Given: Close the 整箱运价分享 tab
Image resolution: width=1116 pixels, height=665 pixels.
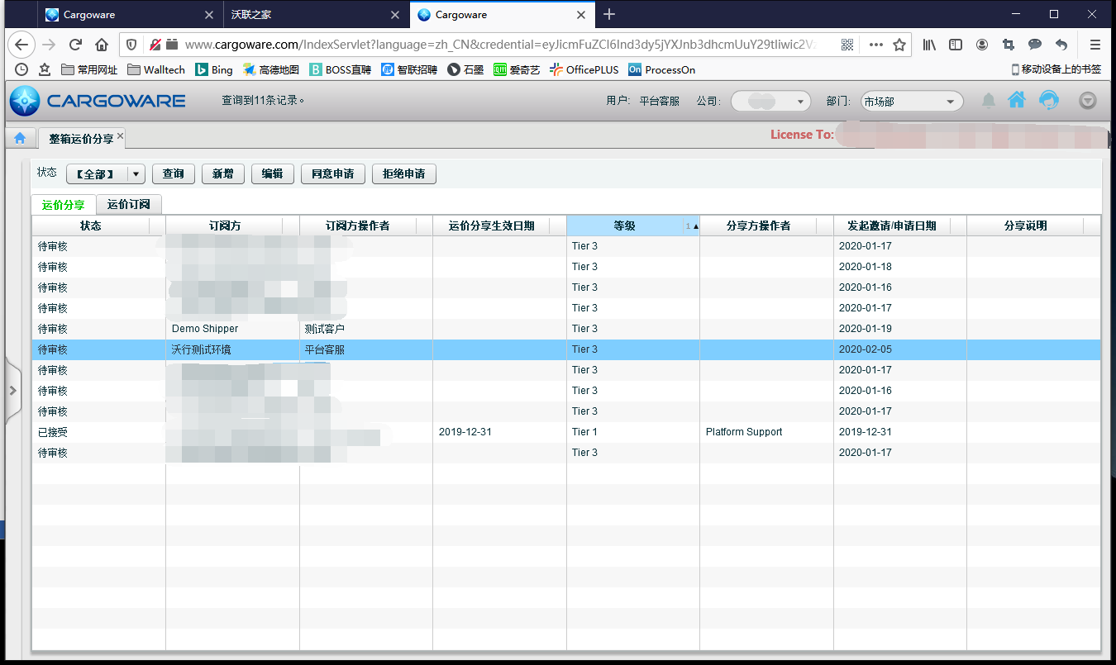Looking at the screenshot, I should click(120, 136).
